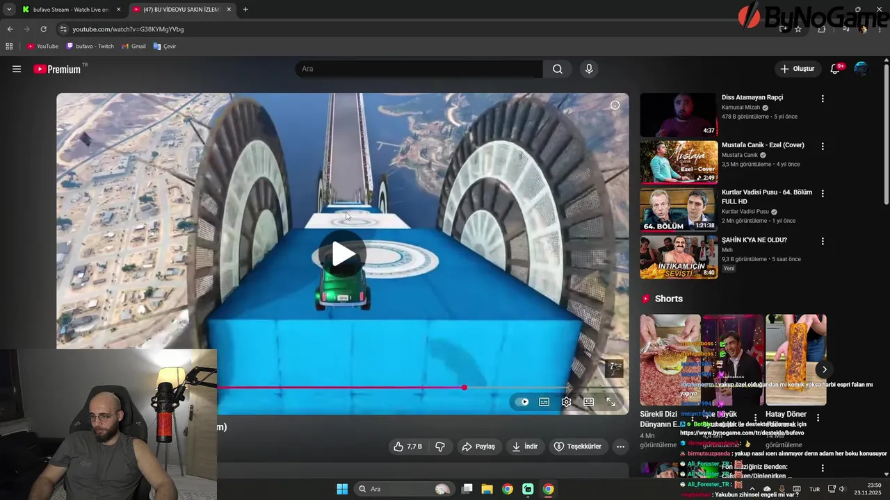Open options for Kurtlar Vadisi Pusu video
The image size is (890, 500).
[823, 194]
